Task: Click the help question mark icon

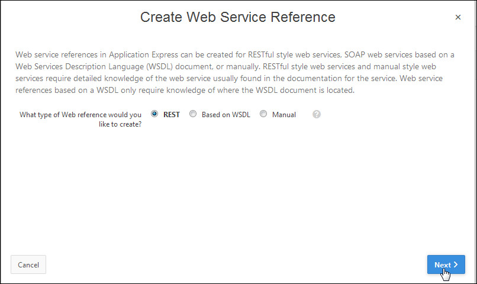Action: pos(317,115)
